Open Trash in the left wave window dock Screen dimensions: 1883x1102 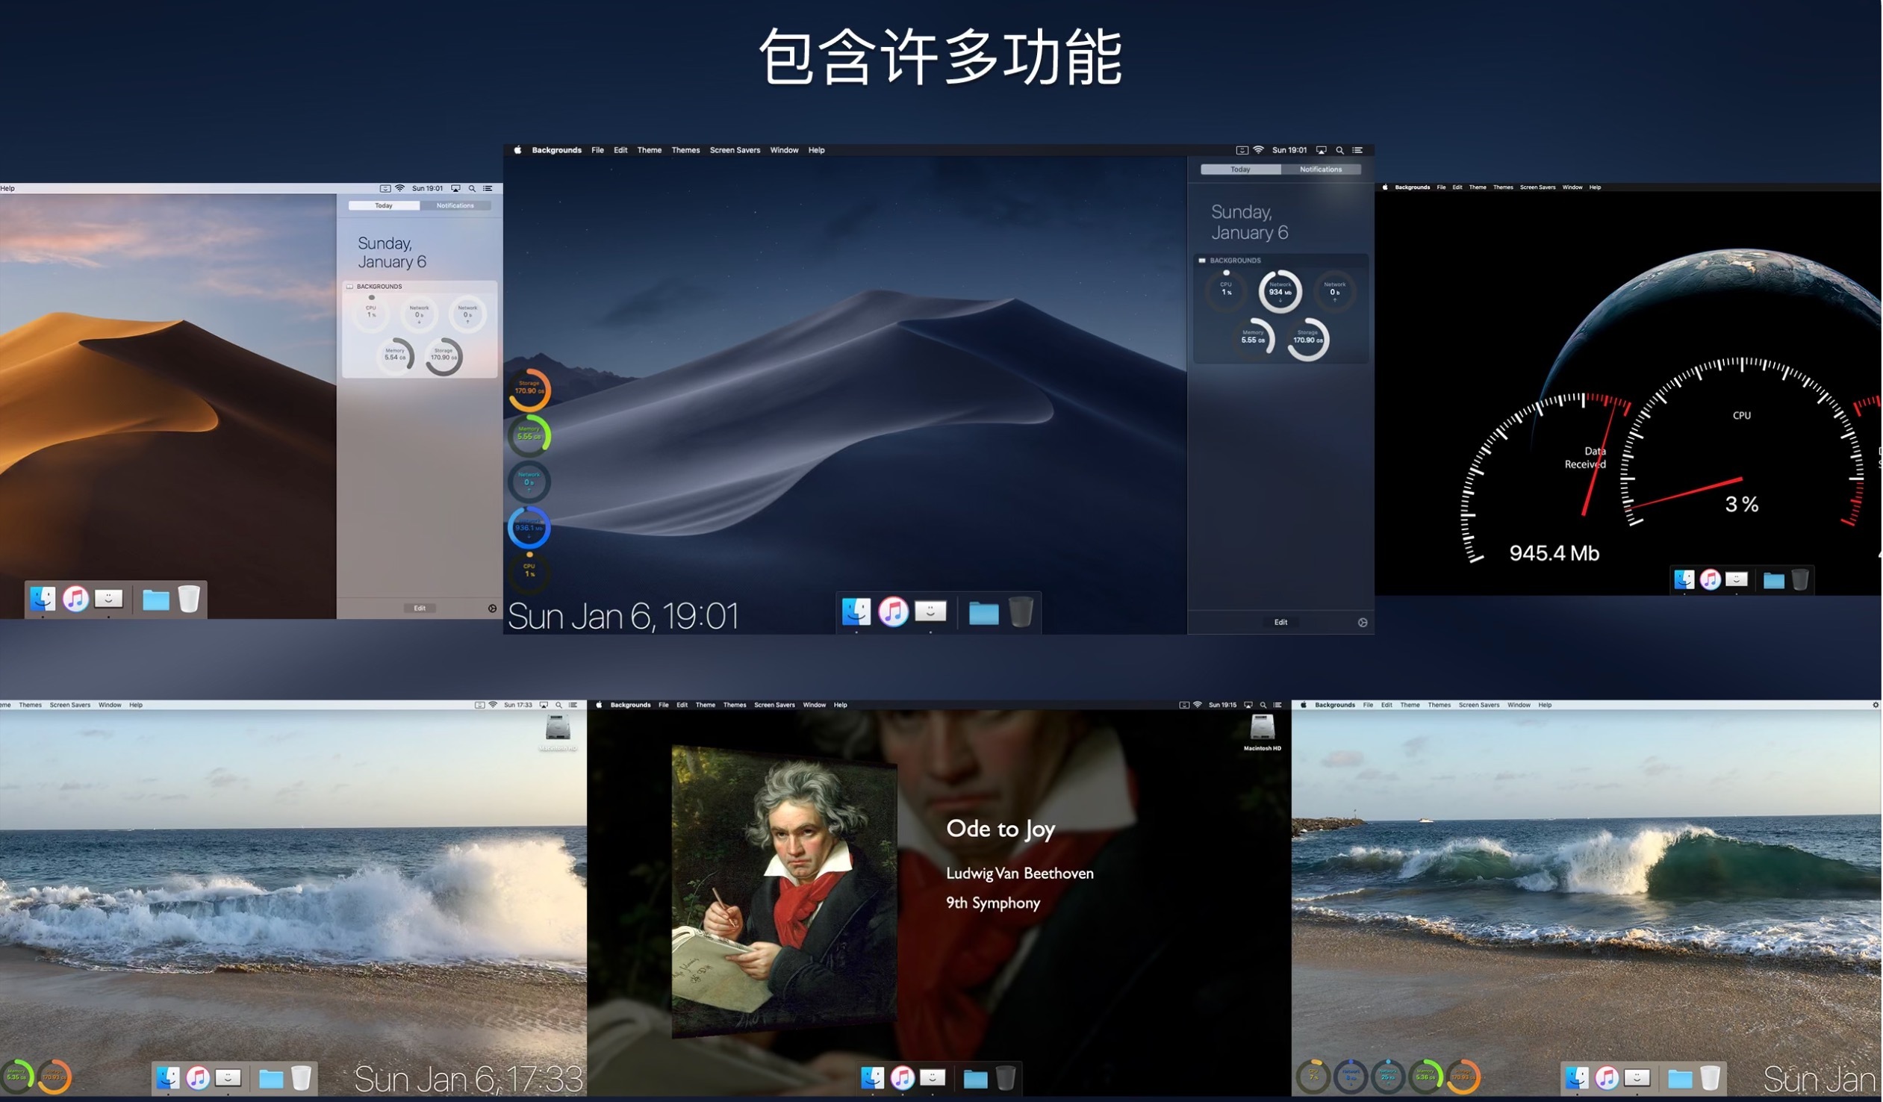pyautogui.click(x=300, y=1077)
